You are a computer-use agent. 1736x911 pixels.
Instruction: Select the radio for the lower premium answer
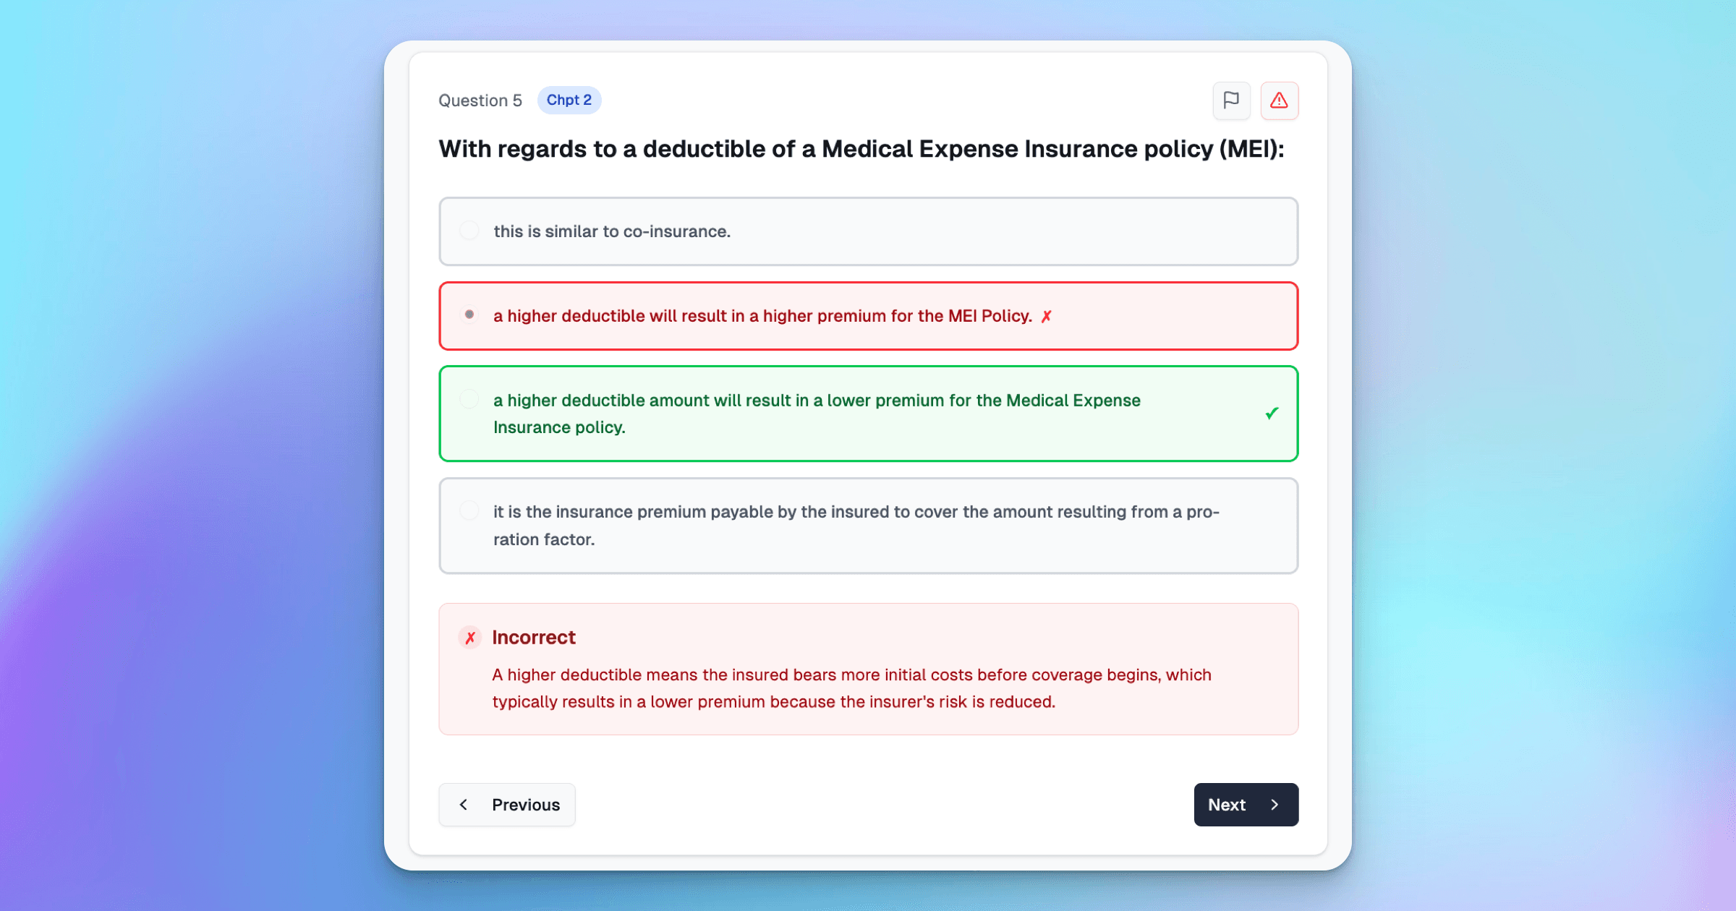(469, 398)
